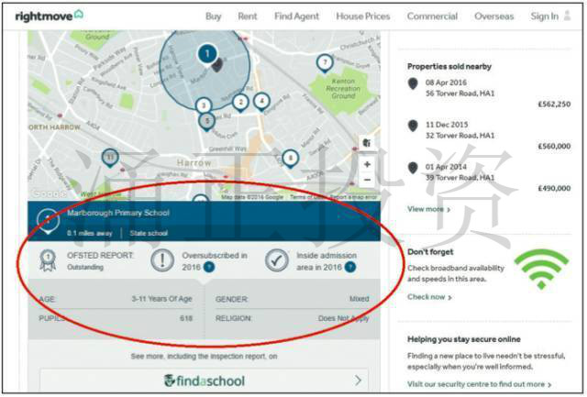Click the Google logo on map
The width and height of the screenshot is (587, 397).
[x=49, y=193]
